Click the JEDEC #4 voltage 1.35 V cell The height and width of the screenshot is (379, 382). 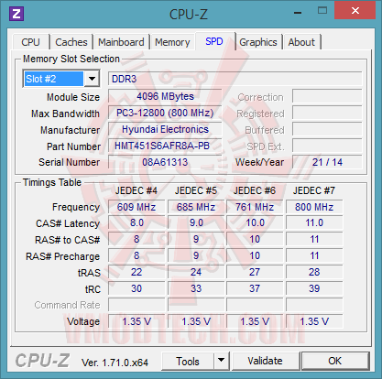(136, 321)
